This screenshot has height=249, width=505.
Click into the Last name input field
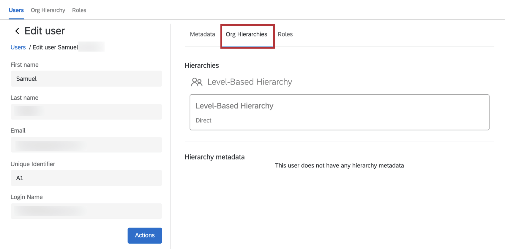click(86, 112)
